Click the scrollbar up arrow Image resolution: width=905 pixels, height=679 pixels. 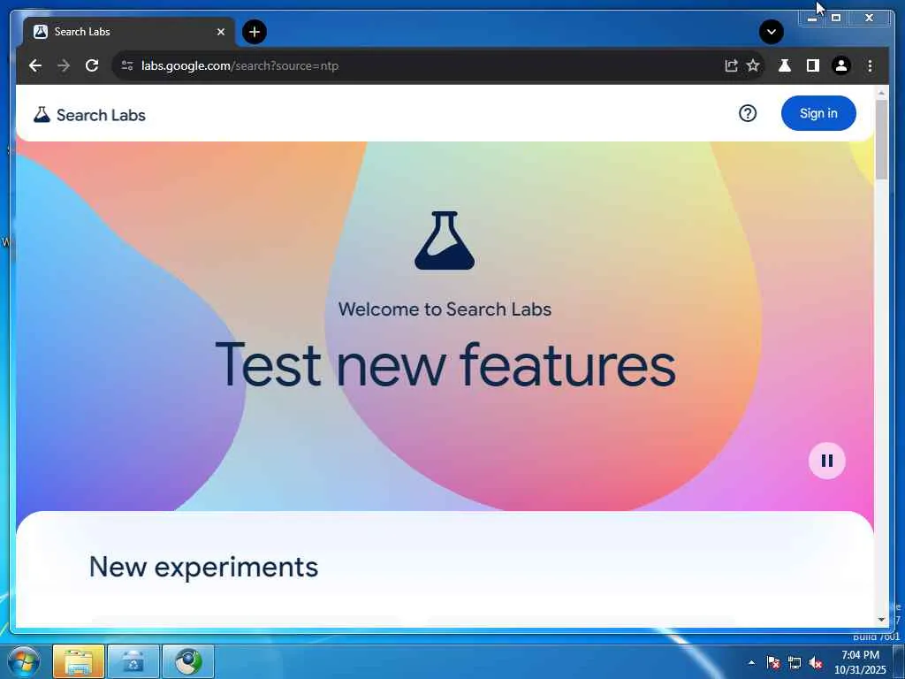point(881,92)
